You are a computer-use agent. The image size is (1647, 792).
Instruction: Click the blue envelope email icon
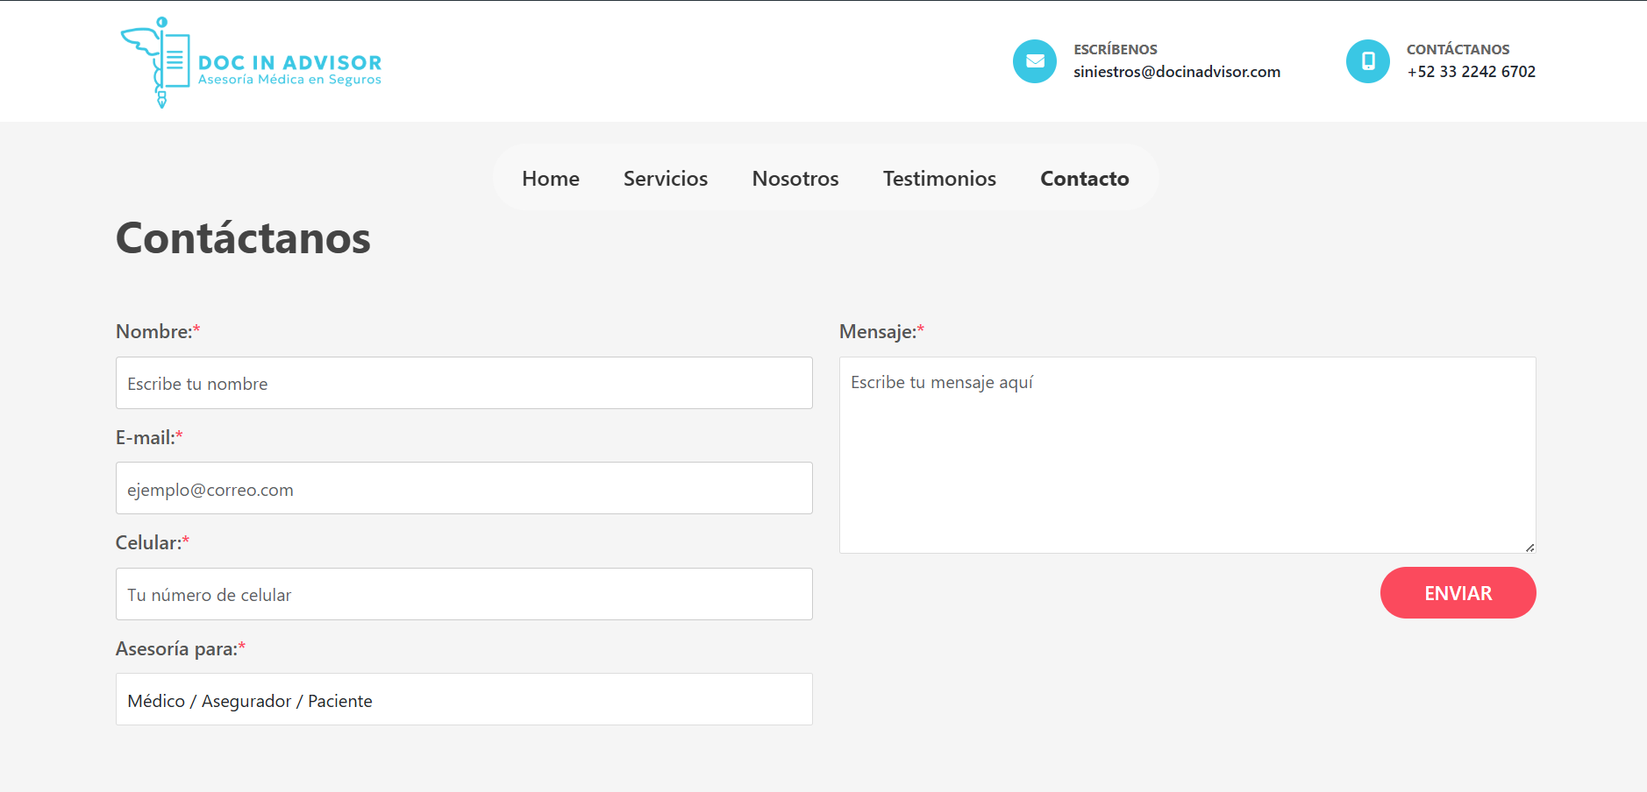(1035, 61)
